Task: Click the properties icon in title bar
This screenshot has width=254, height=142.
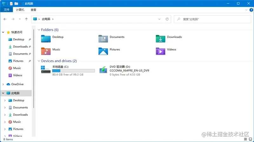Action: click(x=11, y=3)
